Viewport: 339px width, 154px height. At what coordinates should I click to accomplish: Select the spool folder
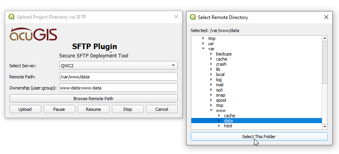click(221, 100)
